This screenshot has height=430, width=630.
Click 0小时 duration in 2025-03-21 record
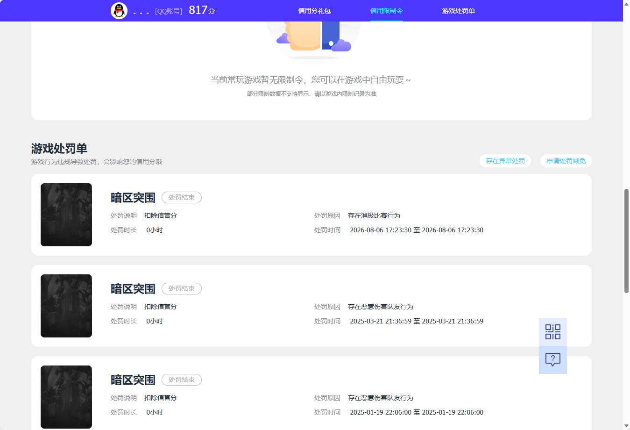[155, 321]
